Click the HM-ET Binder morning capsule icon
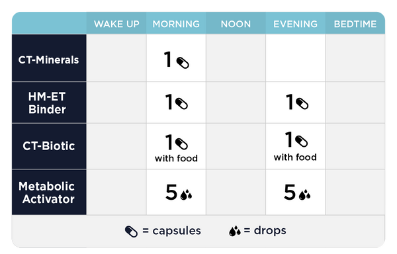Viewport: 397px width, 254px height. click(x=181, y=103)
